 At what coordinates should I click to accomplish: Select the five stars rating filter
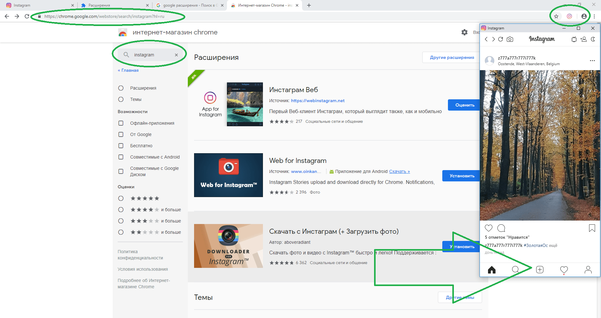click(121, 198)
